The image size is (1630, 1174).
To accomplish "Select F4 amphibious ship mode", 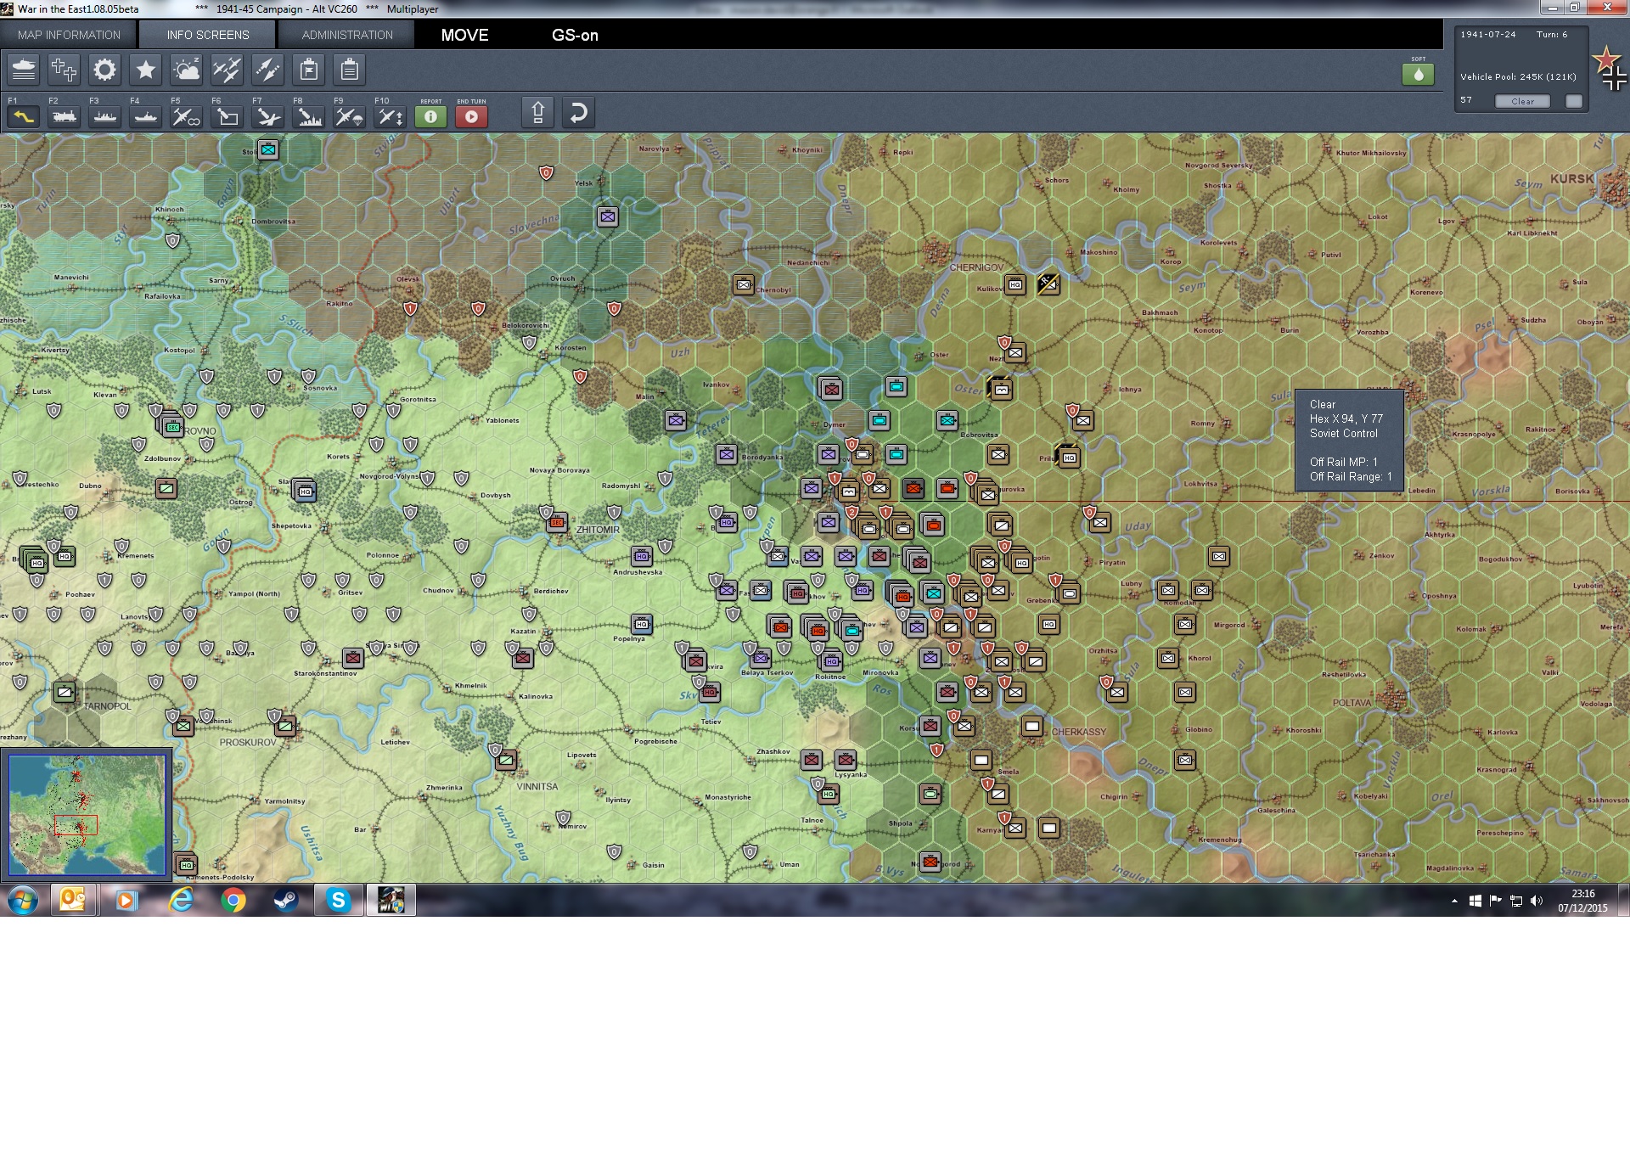I will click(146, 116).
